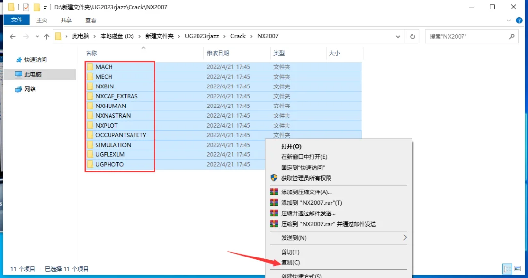Sort by the 类型 column header

tap(279, 53)
